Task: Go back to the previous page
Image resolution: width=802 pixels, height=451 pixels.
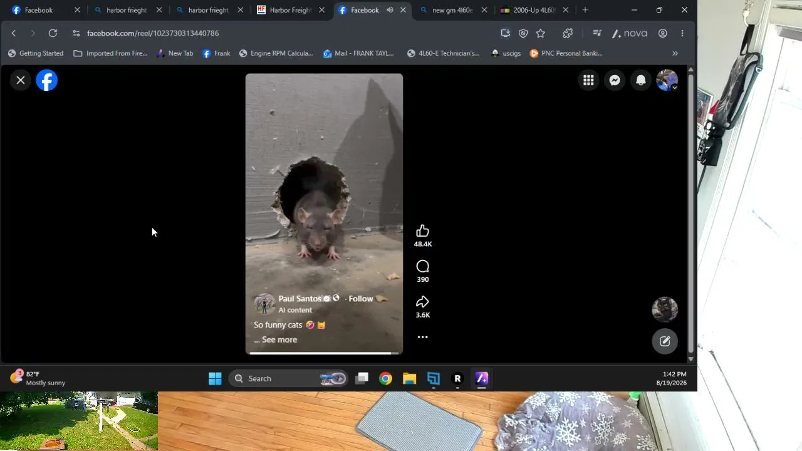Action: pos(13,33)
